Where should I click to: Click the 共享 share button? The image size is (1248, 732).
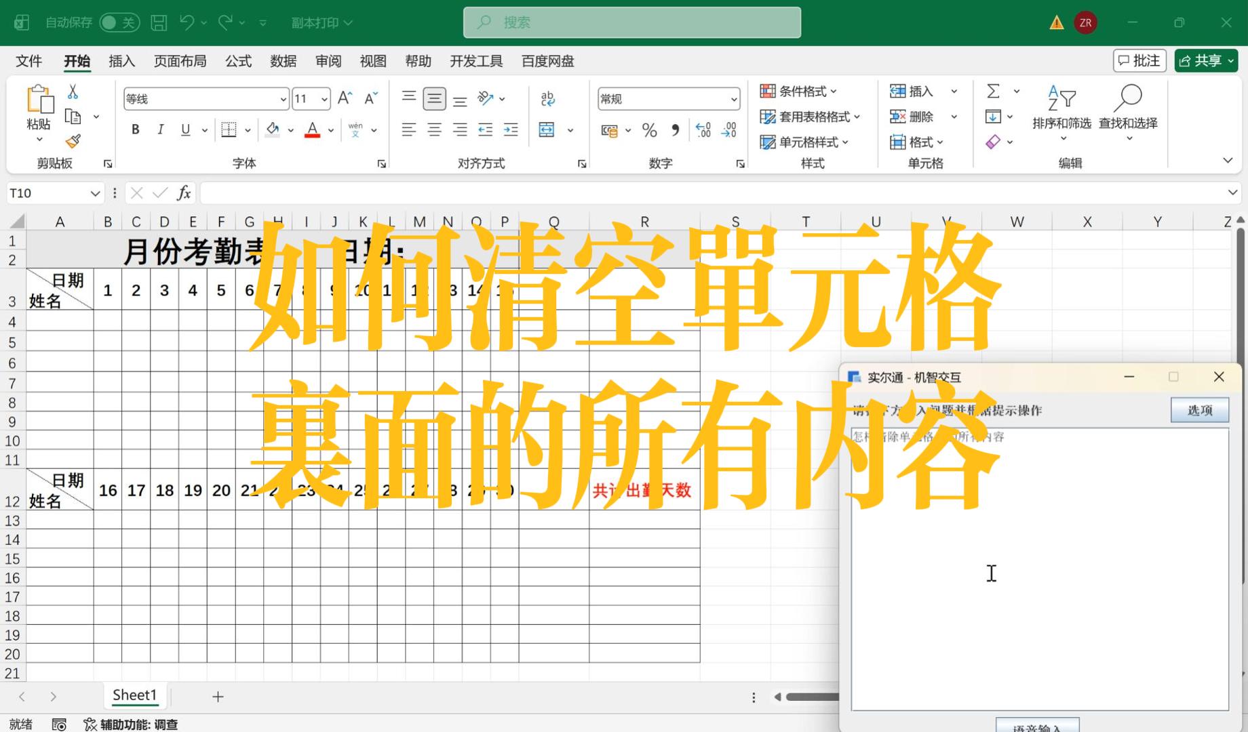coord(1205,61)
